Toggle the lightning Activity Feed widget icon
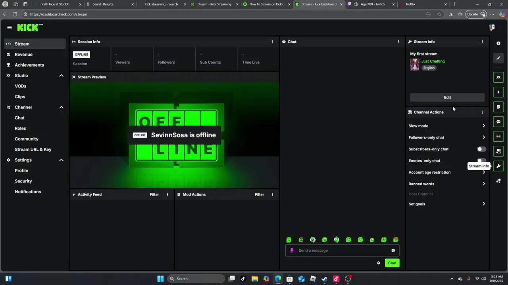The image size is (508, 285). [498, 92]
